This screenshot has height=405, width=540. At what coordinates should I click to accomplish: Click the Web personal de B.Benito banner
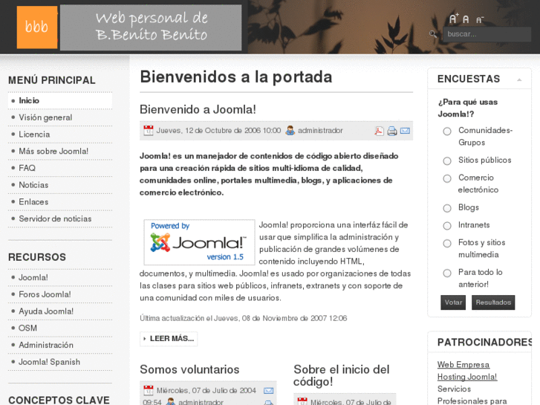click(151, 27)
